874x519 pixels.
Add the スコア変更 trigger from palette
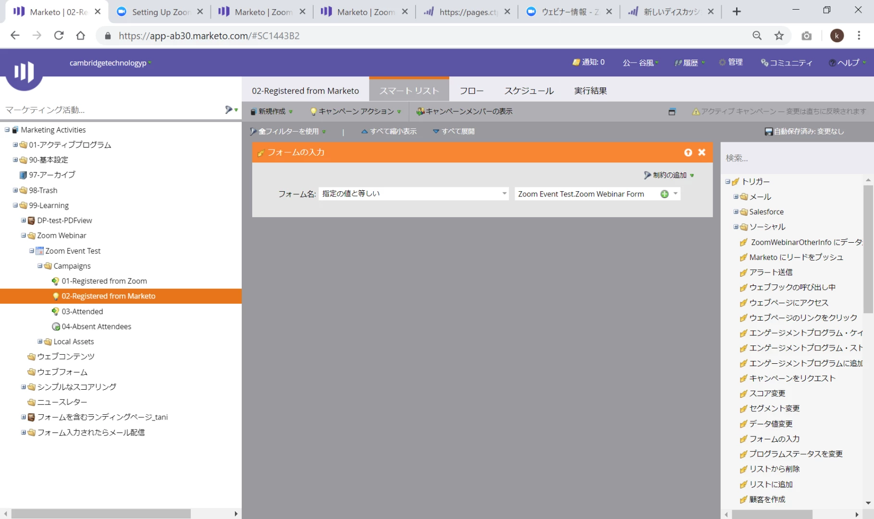767,394
